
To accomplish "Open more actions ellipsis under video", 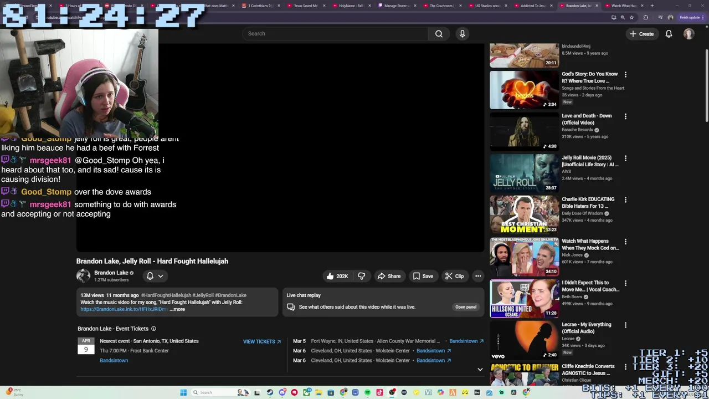I will (x=478, y=276).
